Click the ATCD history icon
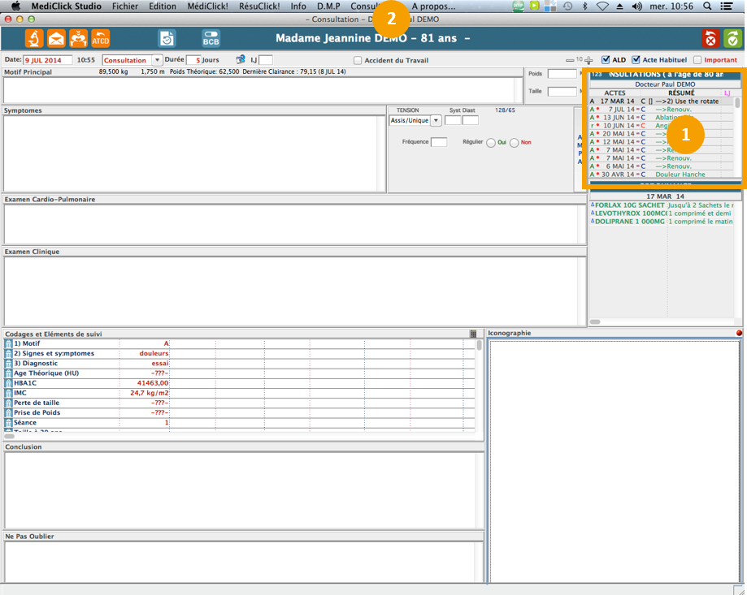747x595 pixels. click(100, 38)
